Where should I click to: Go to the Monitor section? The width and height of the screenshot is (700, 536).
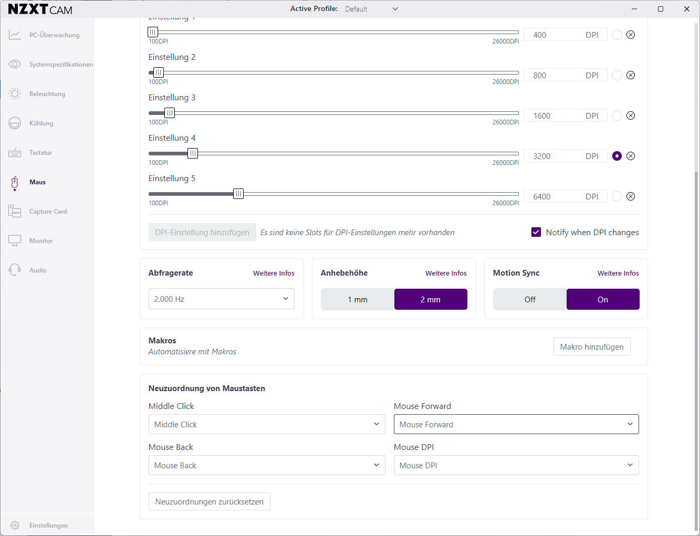[x=41, y=241]
